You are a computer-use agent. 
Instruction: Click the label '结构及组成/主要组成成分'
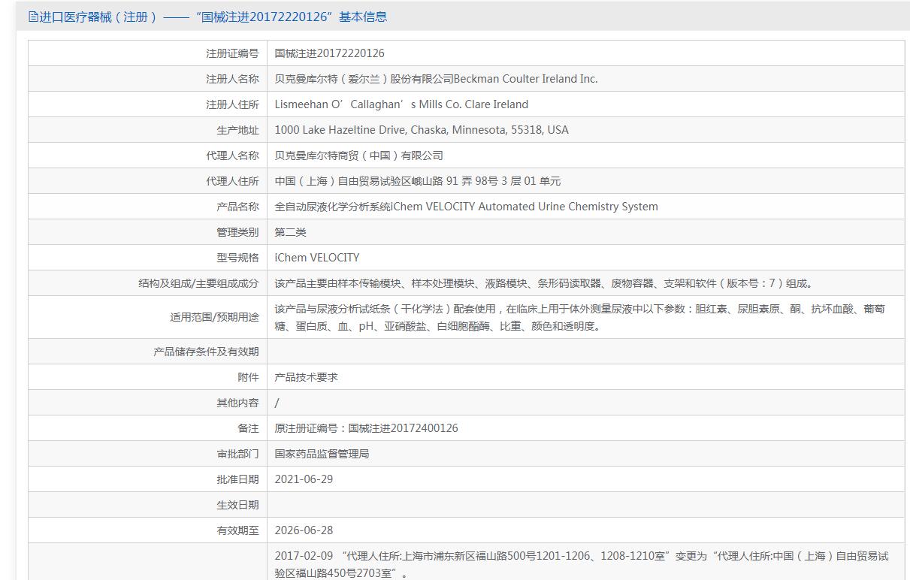click(x=198, y=283)
